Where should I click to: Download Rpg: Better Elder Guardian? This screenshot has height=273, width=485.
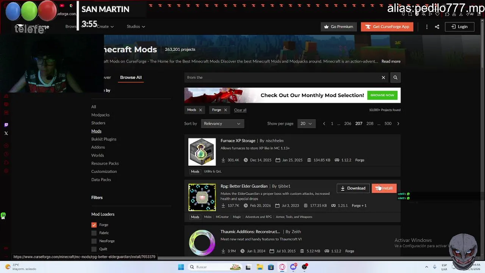coord(353,188)
